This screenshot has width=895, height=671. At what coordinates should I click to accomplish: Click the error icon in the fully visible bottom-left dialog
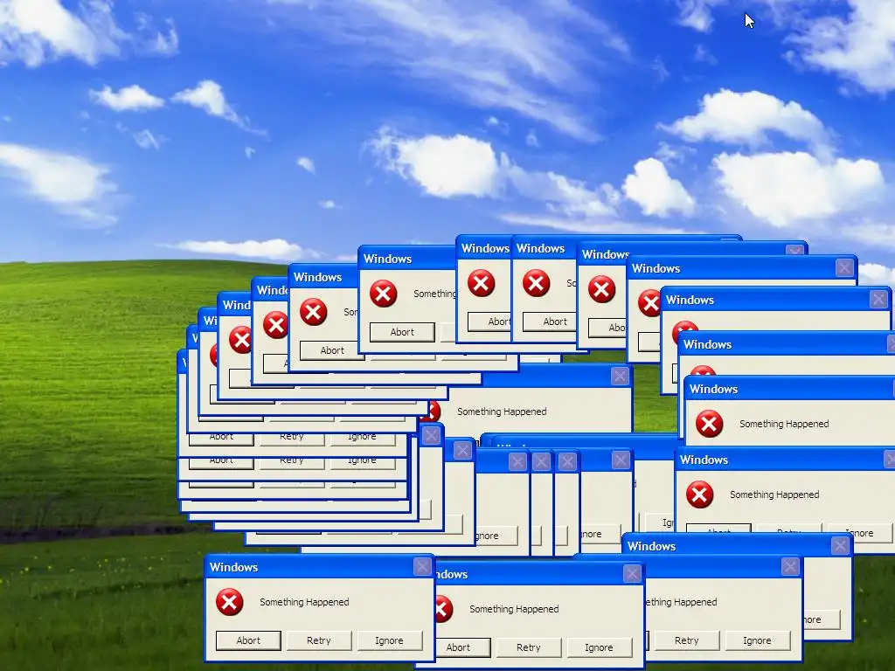click(x=230, y=602)
